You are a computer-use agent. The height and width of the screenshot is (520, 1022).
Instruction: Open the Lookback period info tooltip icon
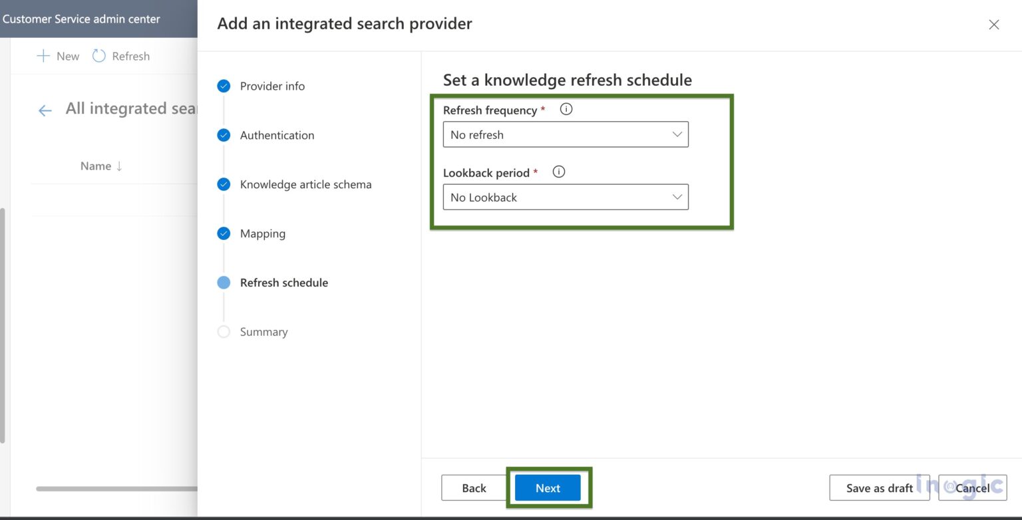558,172
